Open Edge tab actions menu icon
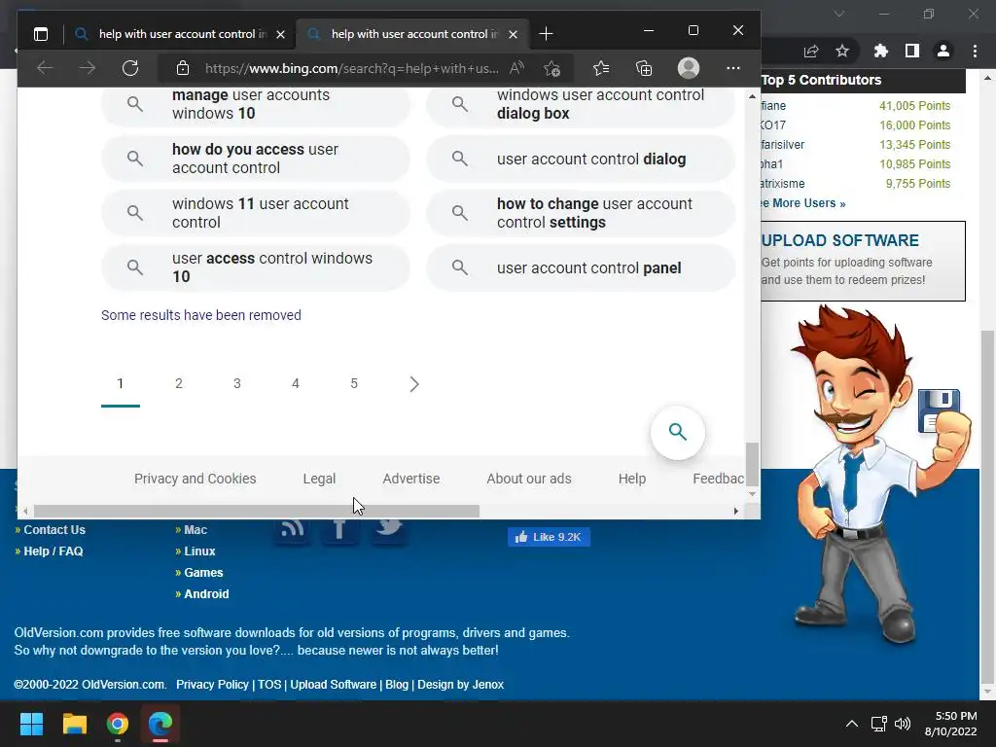Image resolution: width=996 pixels, height=747 pixels. (x=41, y=34)
